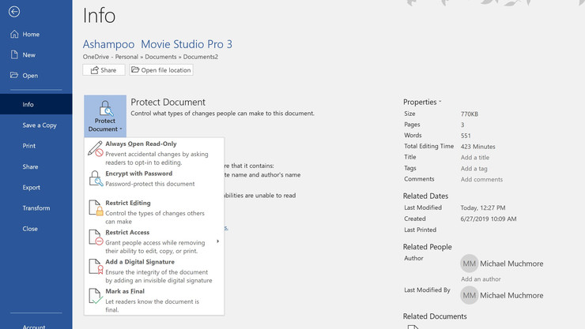Open the Save a Copy page
Image resolution: width=585 pixels, height=329 pixels.
(x=39, y=125)
